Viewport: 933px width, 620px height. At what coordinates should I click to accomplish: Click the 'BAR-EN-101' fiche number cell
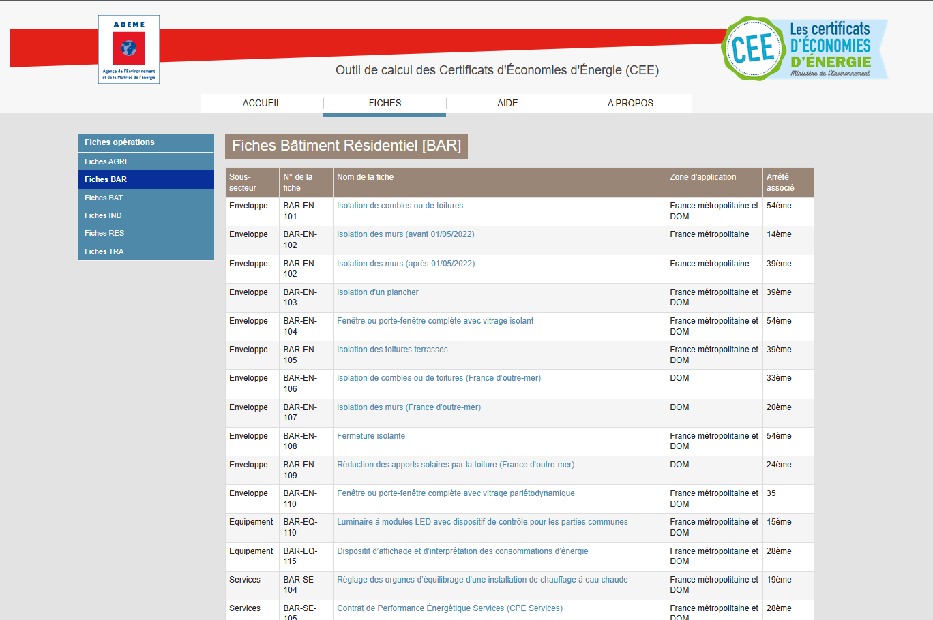click(x=306, y=211)
